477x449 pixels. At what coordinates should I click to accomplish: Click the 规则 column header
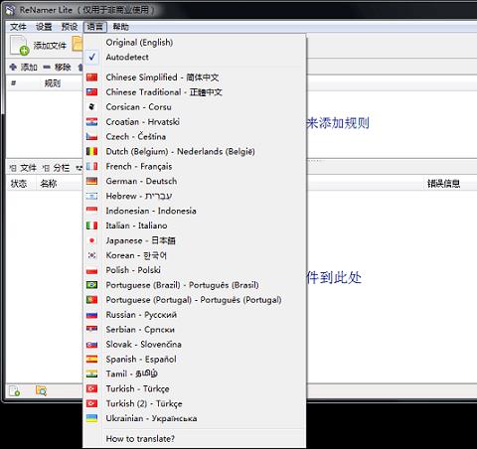[x=53, y=83]
